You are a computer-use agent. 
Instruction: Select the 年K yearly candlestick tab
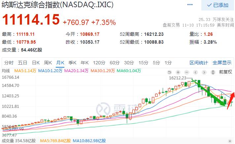pos(85,63)
